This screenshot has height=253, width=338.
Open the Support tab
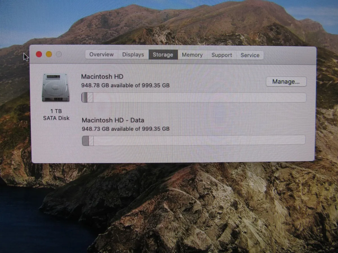tap(222, 55)
